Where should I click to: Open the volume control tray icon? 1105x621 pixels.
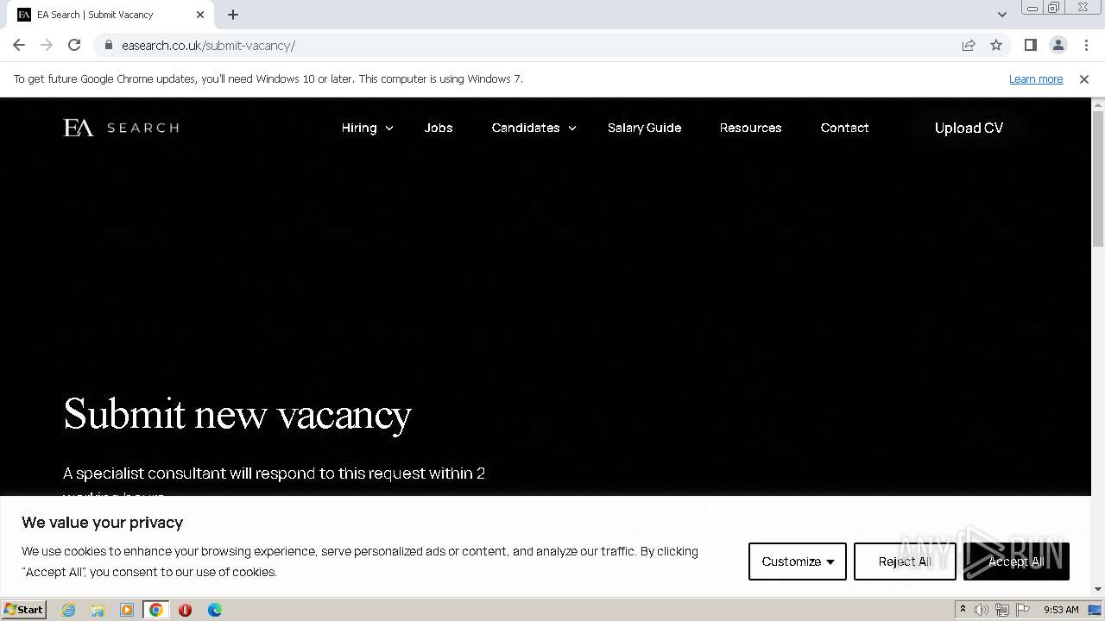pyautogui.click(x=982, y=610)
